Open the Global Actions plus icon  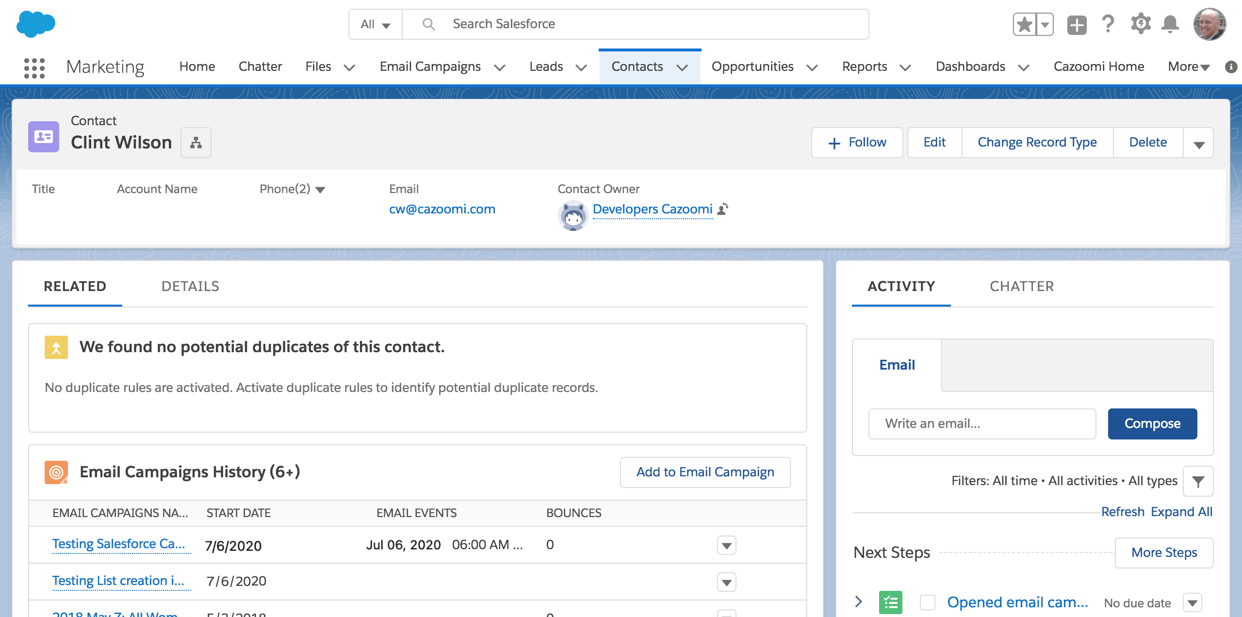[1077, 25]
